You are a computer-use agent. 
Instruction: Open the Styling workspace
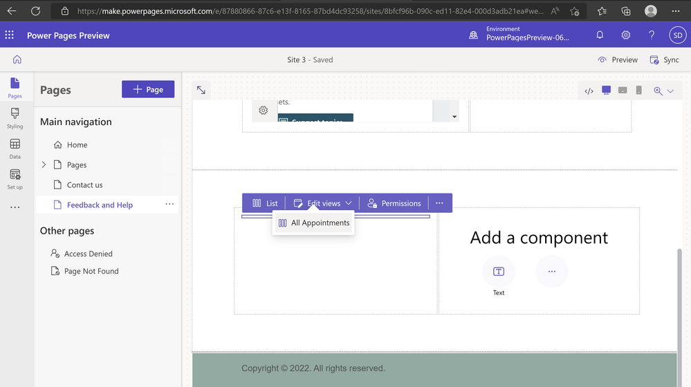pos(15,118)
